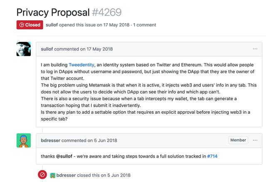The height and width of the screenshot is (182, 266).
Task: Open options menu on sullof's comment
Action: pos(255,49)
